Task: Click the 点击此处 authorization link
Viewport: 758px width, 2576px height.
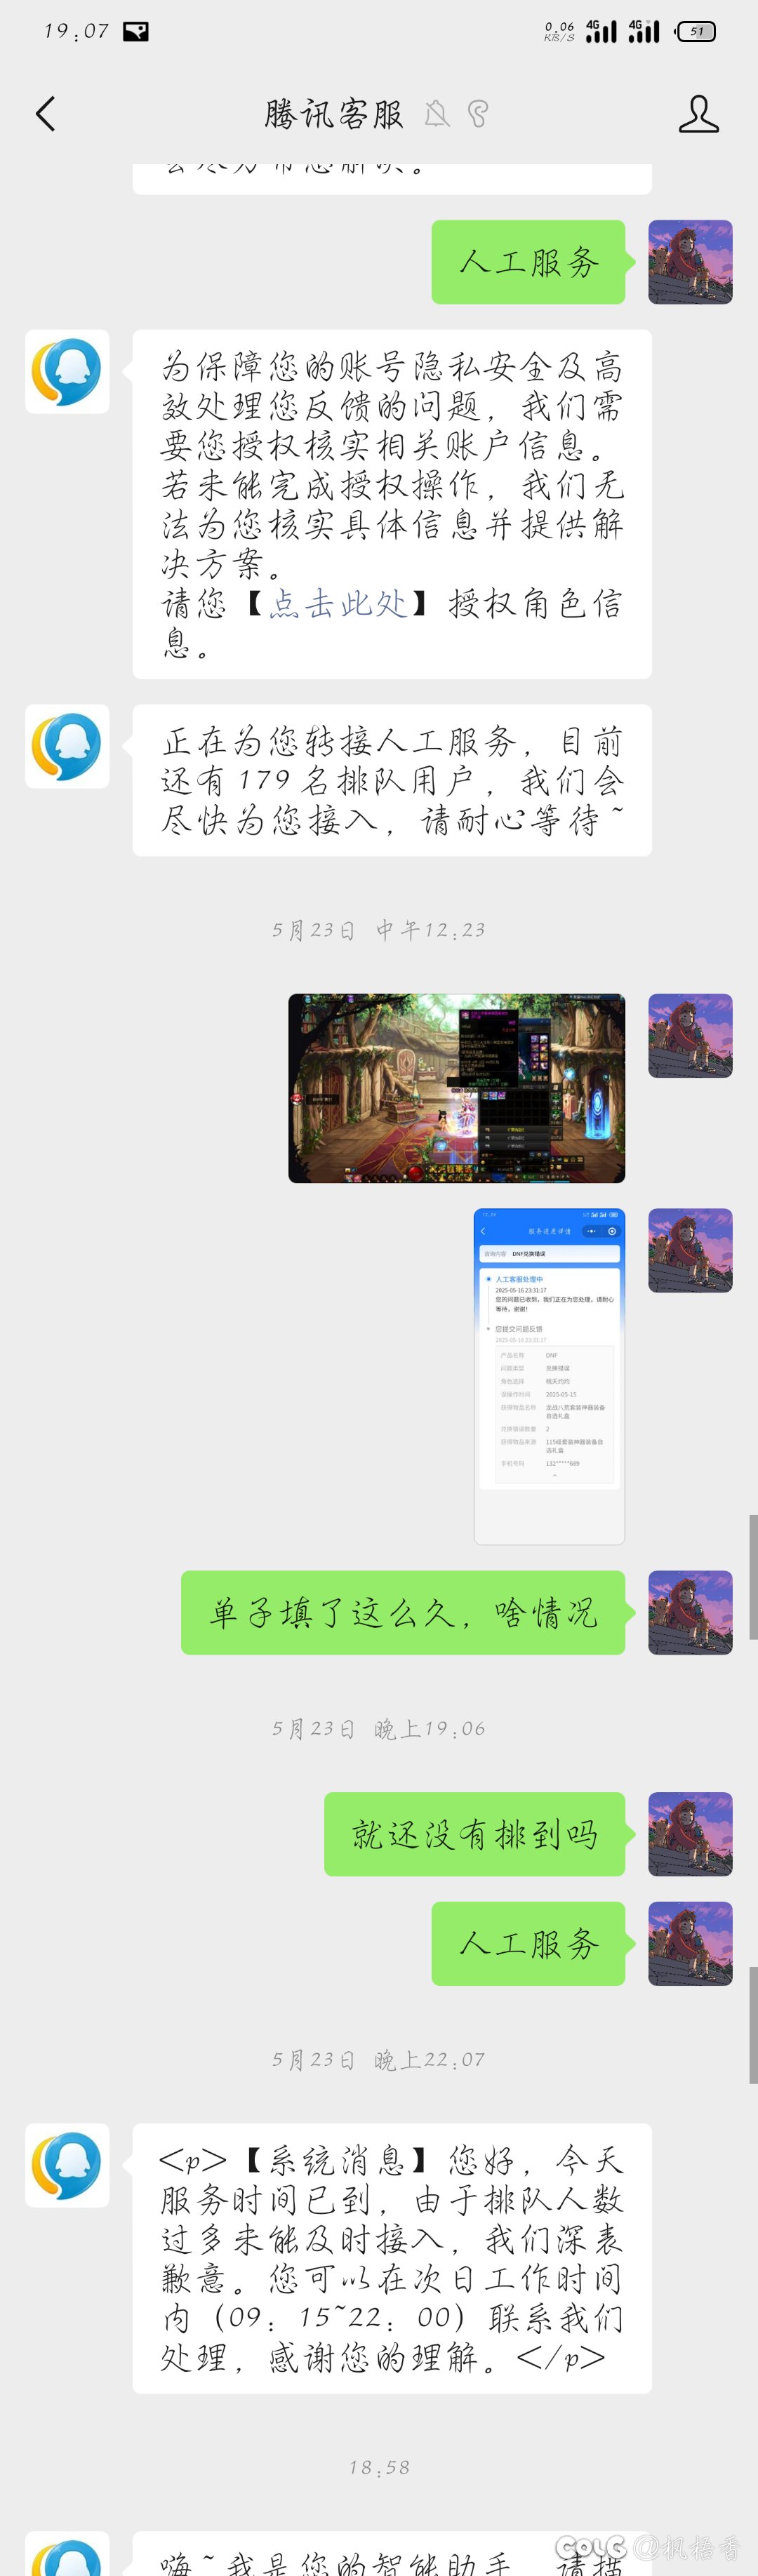Action: [338, 603]
